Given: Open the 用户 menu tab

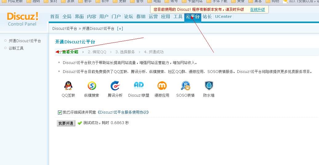Looking at the screenshot, I should click(104, 16).
